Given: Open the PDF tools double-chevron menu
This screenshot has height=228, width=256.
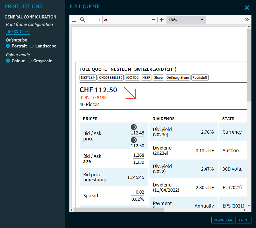Looking at the screenshot, I should 247,20.
